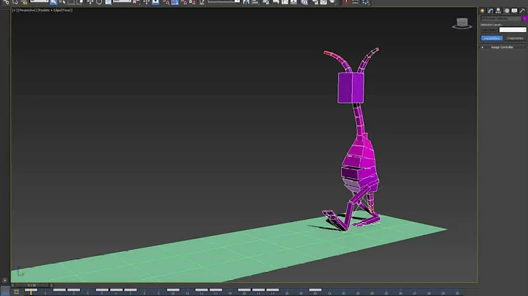Image resolution: width=528 pixels, height=296 pixels.
Task: Click the ViewCube in the viewport corner
Action: pyautogui.click(x=462, y=23)
